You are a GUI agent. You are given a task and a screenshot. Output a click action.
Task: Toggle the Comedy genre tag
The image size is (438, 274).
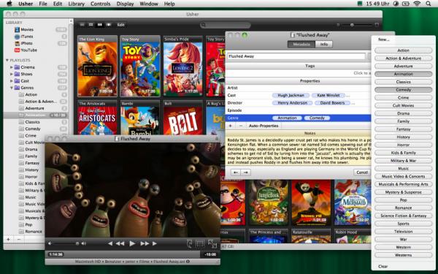point(403,90)
